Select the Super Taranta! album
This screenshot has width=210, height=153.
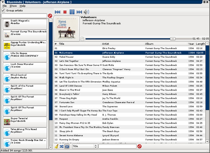[25, 122]
